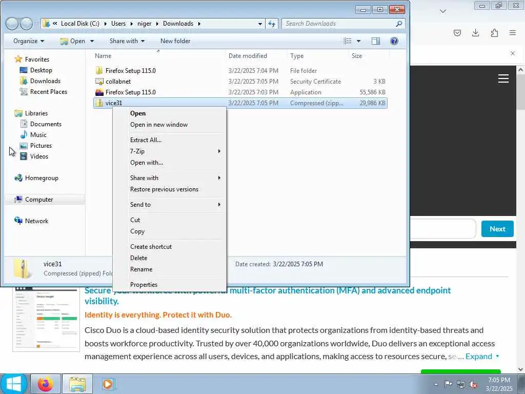Image resolution: width=525 pixels, height=394 pixels.
Task: Open the Pictures library
Action: (x=41, y=145)
